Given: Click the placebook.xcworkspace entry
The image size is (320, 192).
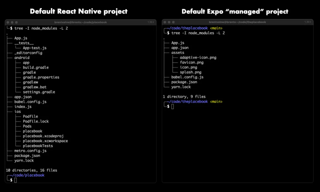Looking at the screenshot, I should [x=45, y=141].
